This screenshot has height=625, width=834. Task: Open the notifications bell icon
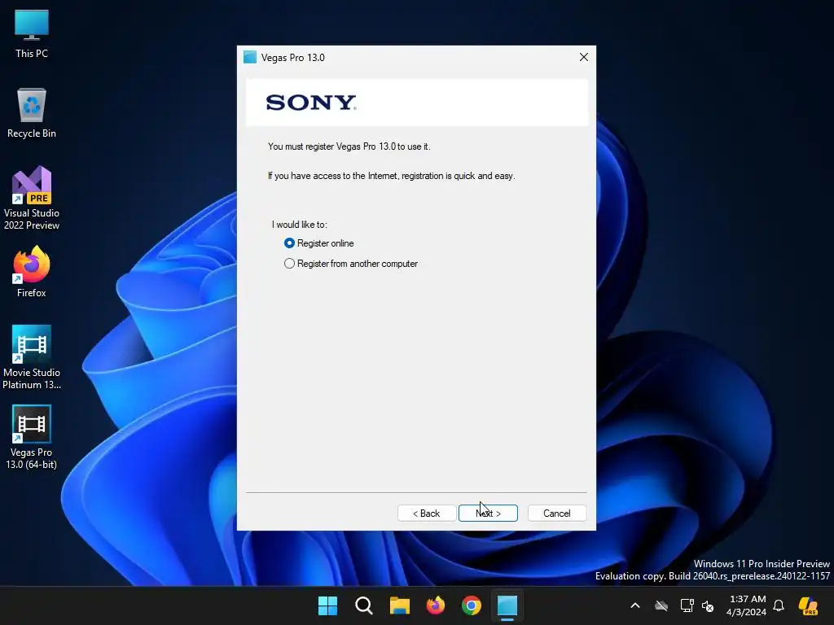pos(779,605)
